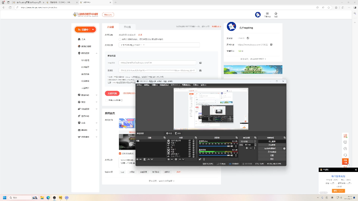Click the red close-stream button on Douyu page
The height and width of the screenshot is (201, 358).
112,93
